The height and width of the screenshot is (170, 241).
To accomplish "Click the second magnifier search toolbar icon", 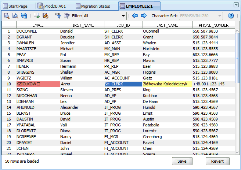I will point(15,16).
